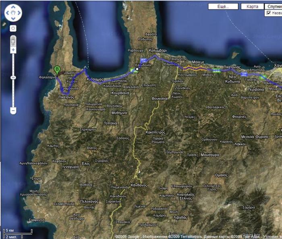Click the white route waypoint near Καλυδονία
The width and height of the screenshot is (282, 239).
[x=137, y=69]
